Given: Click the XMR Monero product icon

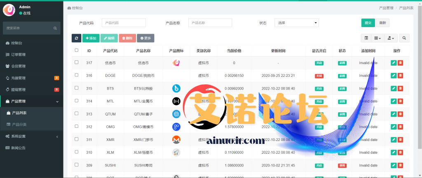Looking at the screenshot, I should (x=176, y=140).
